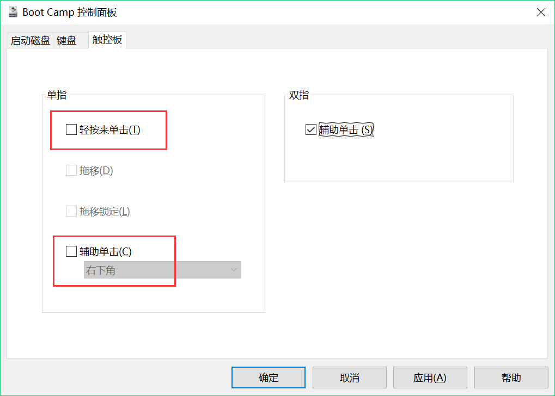The width and height of the screenshot is (555, 396).
Task: Switch to the 启动磁盘 tab
Action: coord(31,40)
